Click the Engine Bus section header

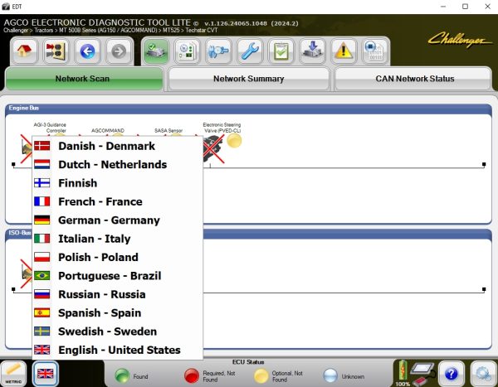(248, 109)
